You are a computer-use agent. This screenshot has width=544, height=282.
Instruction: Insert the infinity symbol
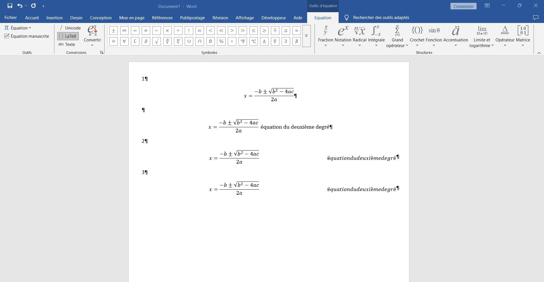click(124, 31)
